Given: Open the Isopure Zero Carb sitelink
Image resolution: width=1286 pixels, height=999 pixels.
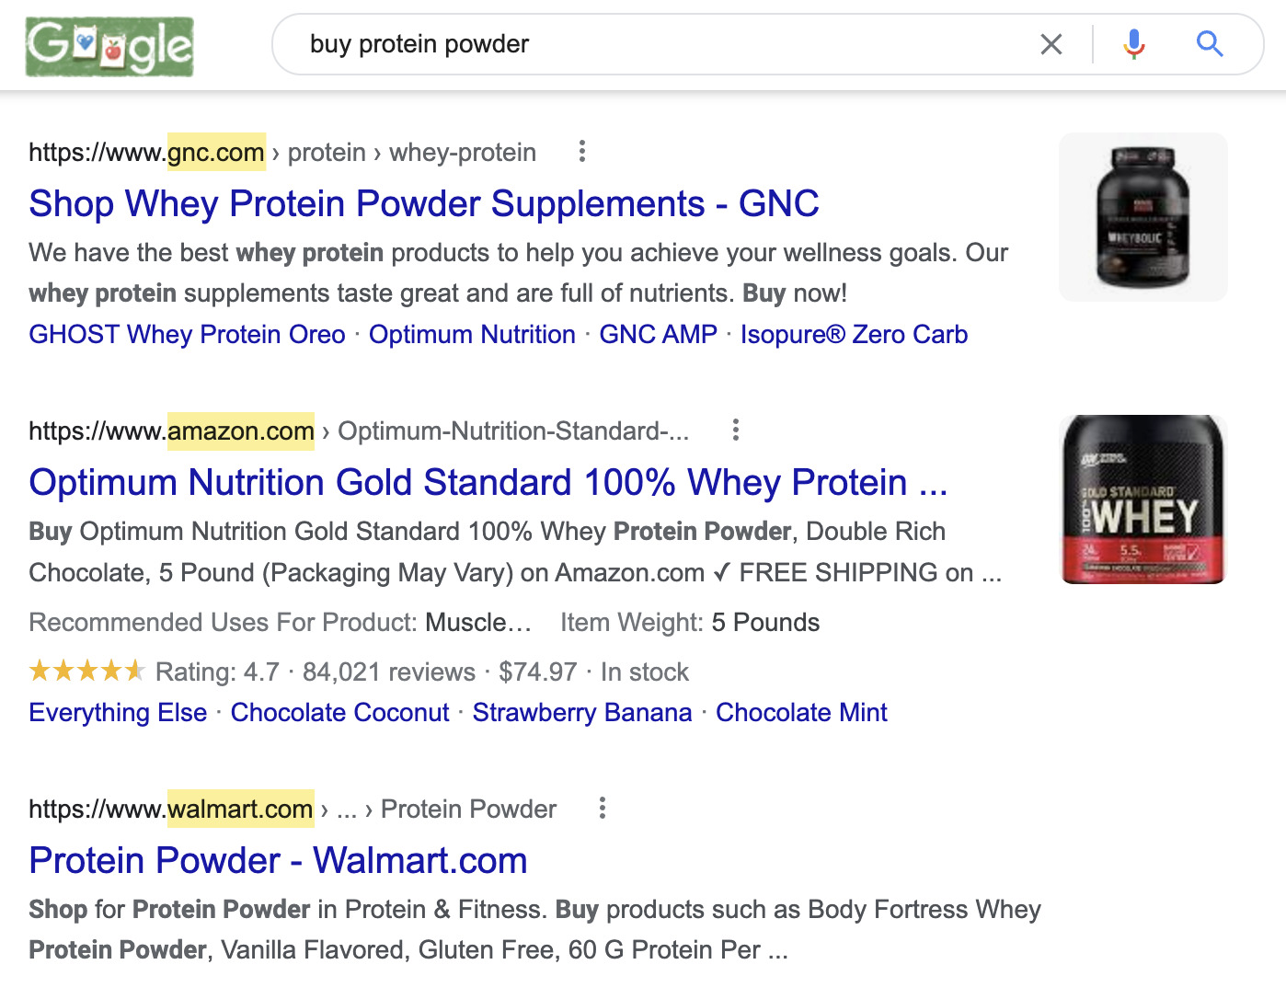Looking at the screenshot, I should [x=854, y=335].
